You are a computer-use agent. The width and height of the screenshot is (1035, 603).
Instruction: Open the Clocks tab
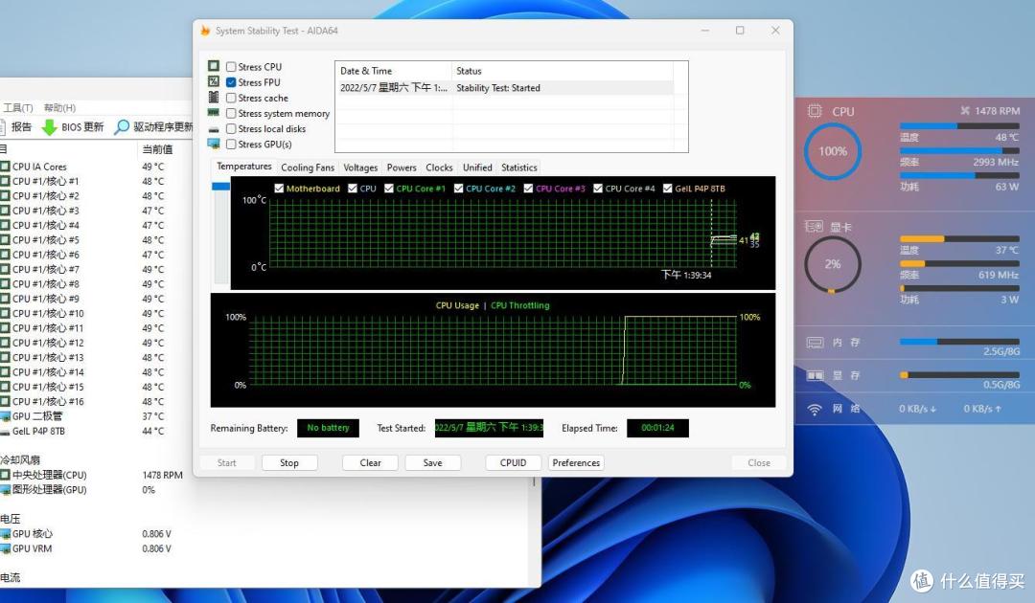point(439,167)
